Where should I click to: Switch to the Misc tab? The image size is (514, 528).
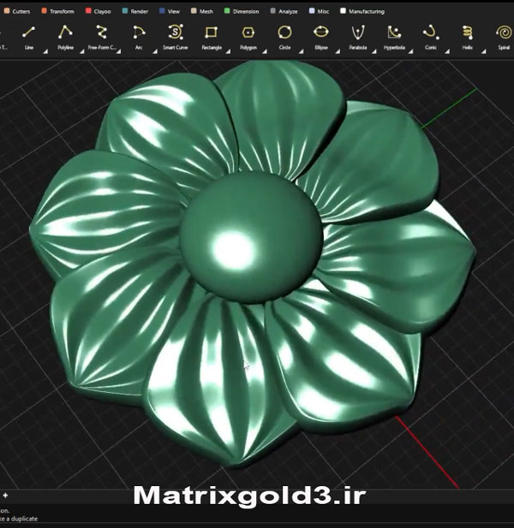(x=319, y=11)
